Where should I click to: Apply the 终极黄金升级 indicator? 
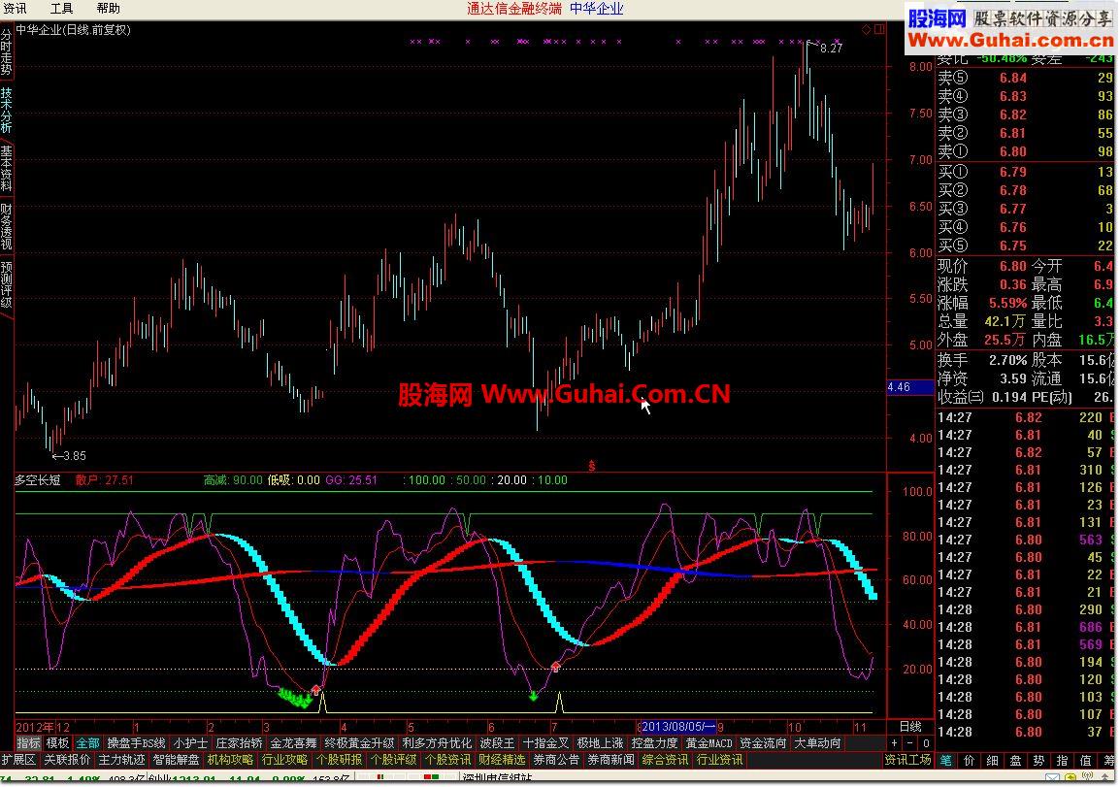[359, 743]
